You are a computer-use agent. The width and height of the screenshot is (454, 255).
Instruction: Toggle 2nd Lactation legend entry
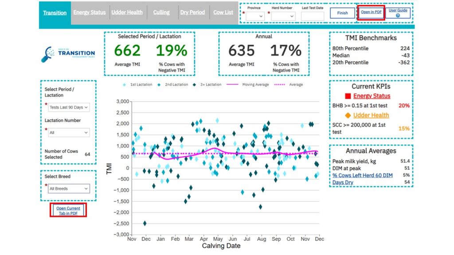click(x=172, y=85)
